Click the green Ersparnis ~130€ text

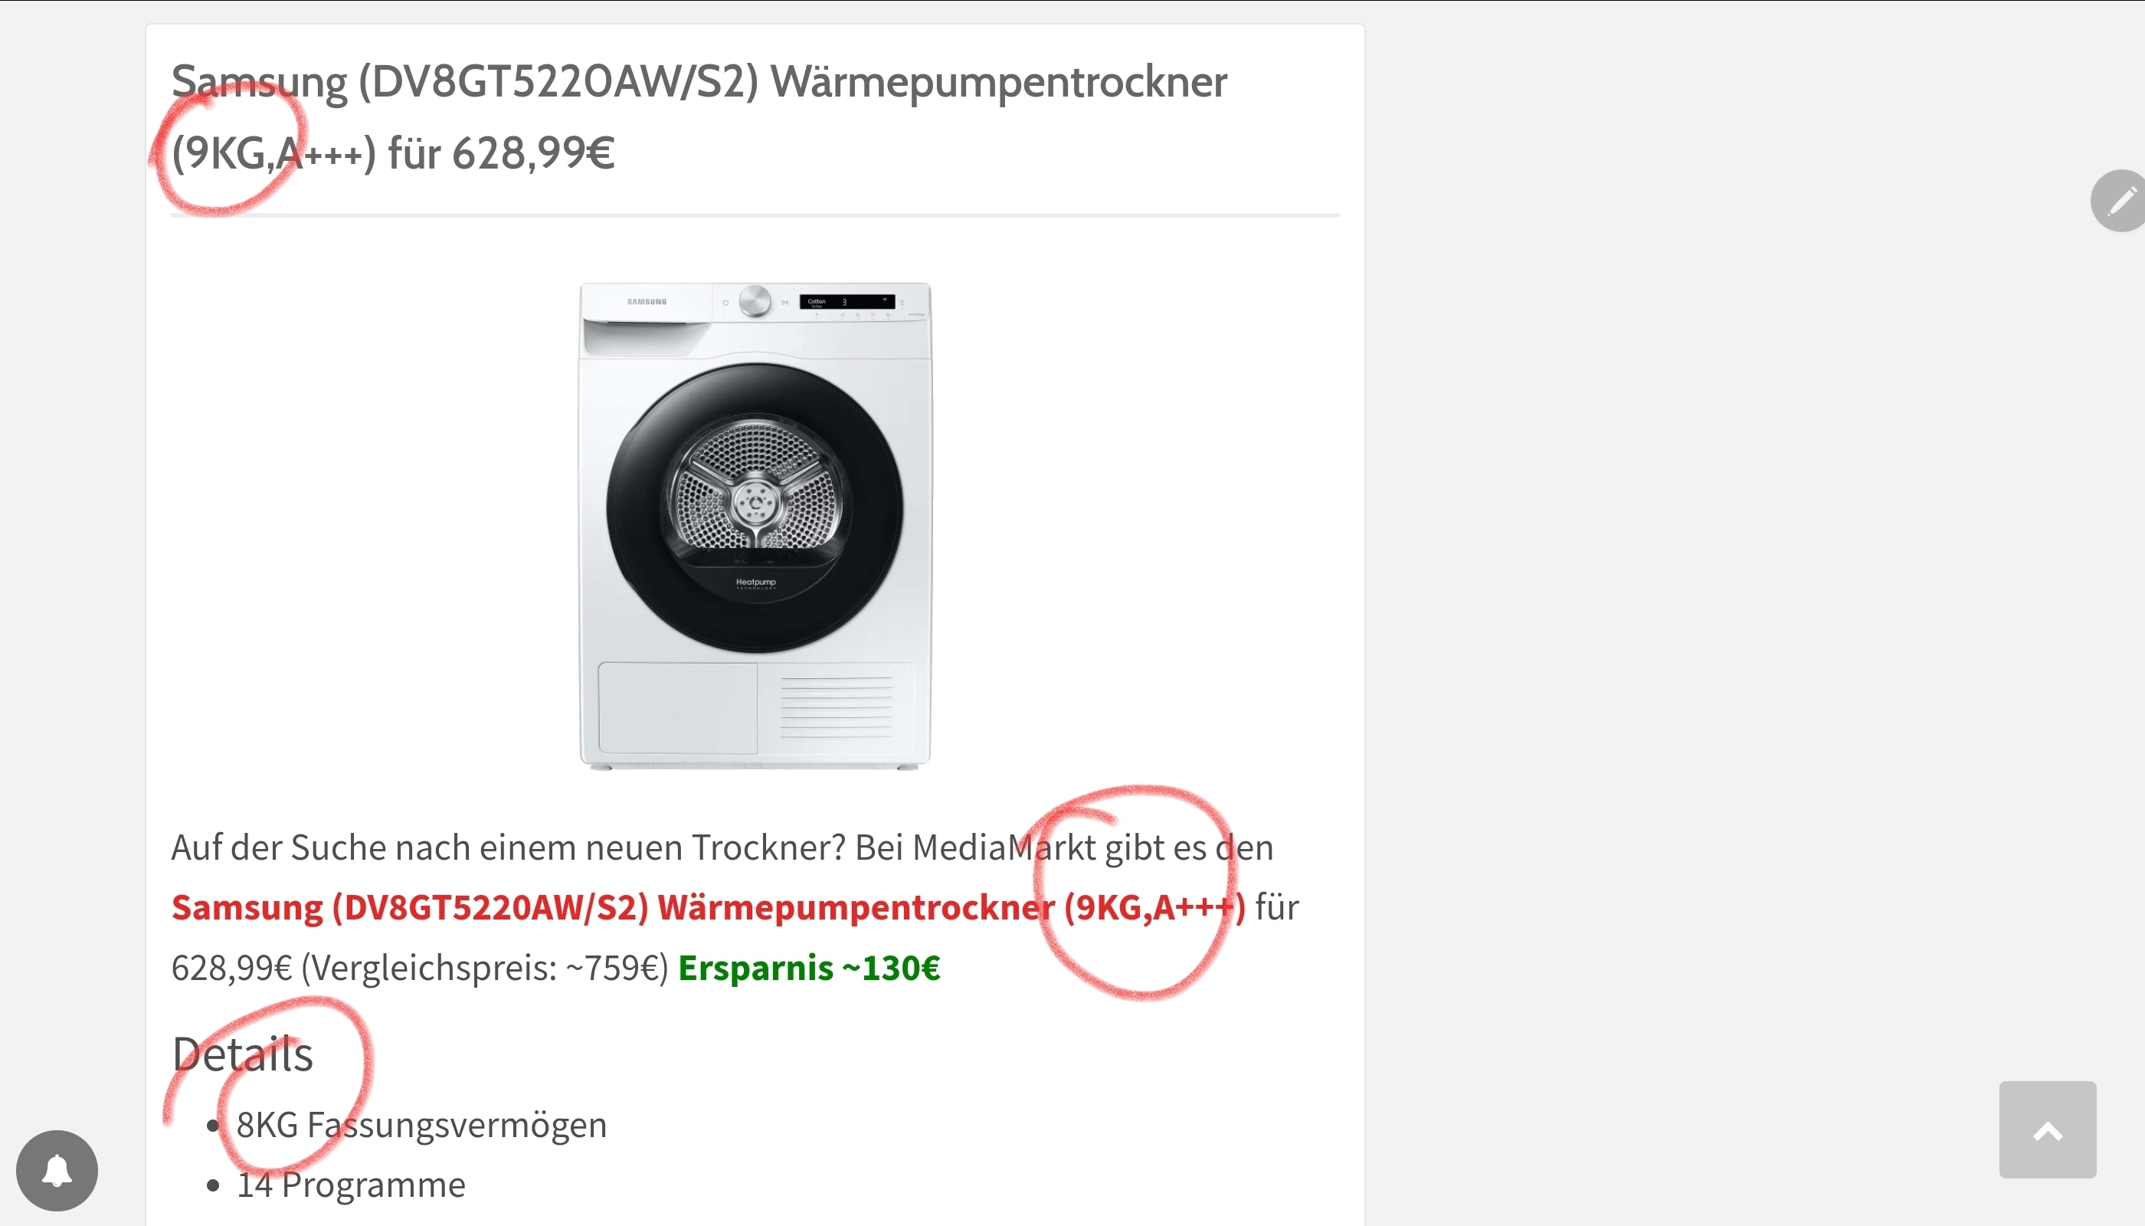point(809,968)
